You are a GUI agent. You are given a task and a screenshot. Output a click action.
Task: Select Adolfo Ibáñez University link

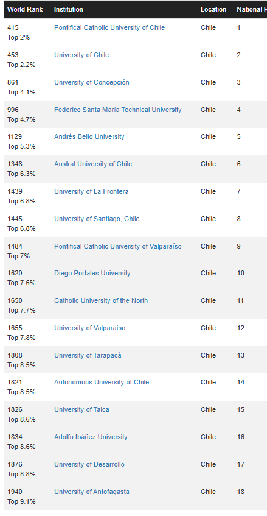(91, 437)
